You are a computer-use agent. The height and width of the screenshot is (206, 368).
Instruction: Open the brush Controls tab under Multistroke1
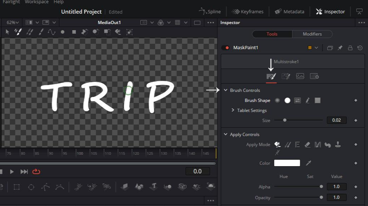(271, 76)
